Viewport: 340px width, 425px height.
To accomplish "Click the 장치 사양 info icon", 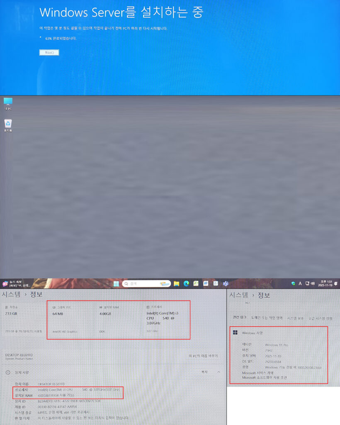I will [8, 372].
